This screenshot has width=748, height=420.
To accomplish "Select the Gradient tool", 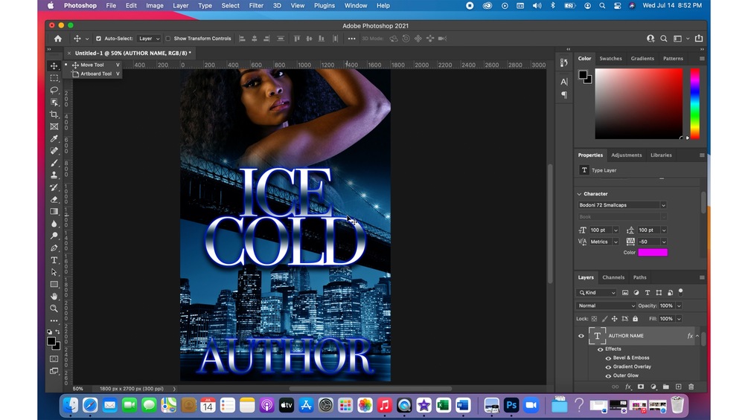I will click(54, 211).
